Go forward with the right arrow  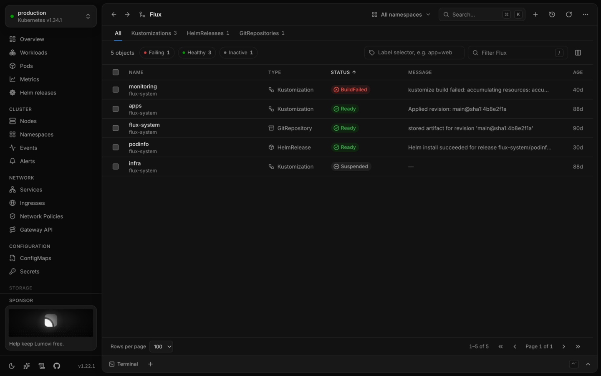tap(127, 15)
